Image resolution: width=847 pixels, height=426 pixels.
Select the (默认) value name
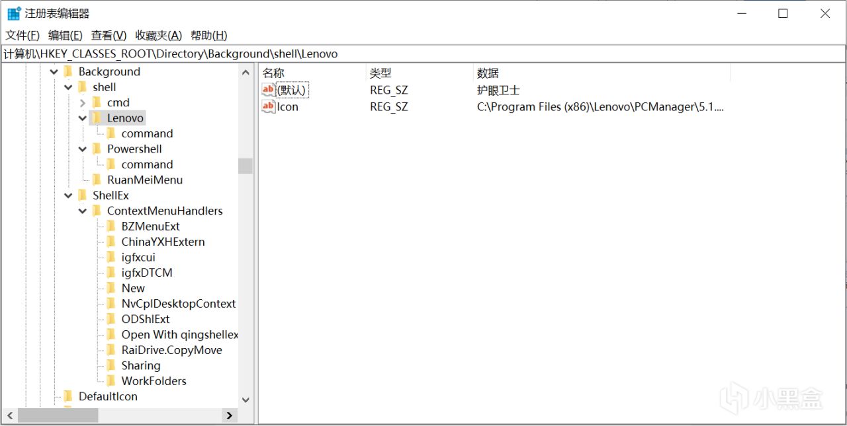tap(292, 90)
